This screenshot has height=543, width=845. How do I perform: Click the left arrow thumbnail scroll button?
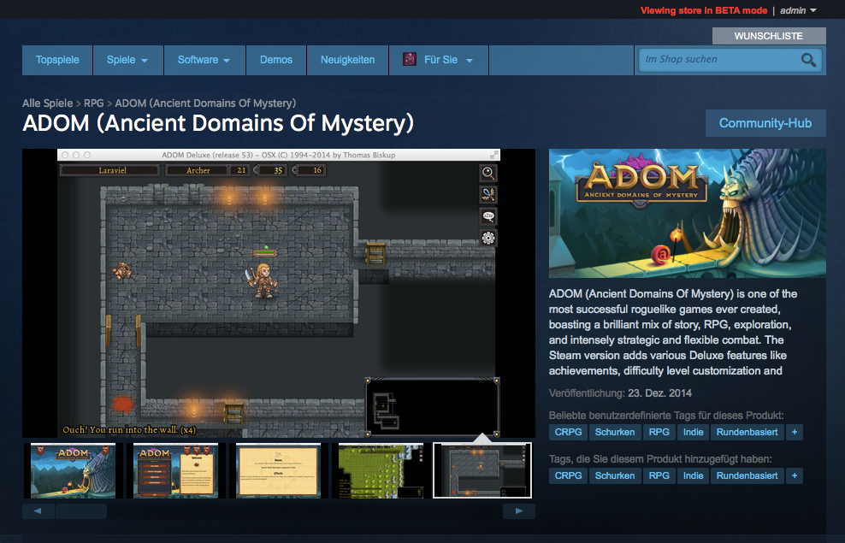coord(38,511)
